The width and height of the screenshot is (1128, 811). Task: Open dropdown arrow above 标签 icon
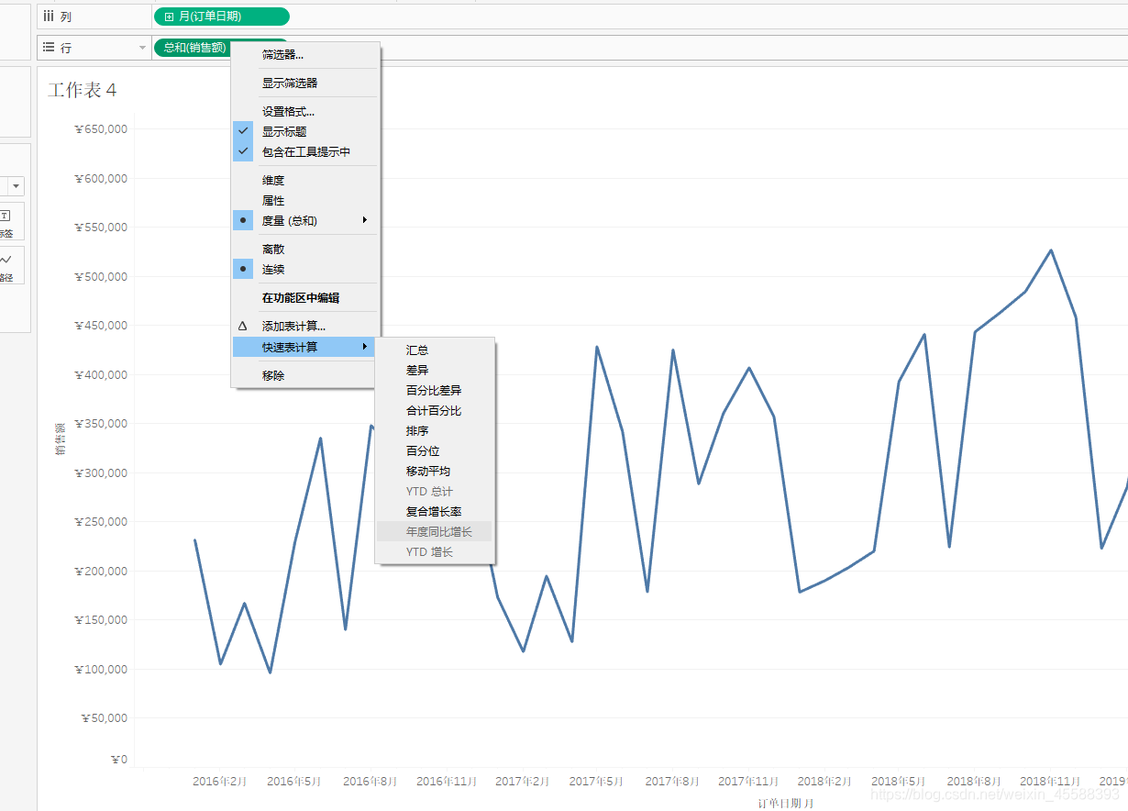tap(16, 185)
